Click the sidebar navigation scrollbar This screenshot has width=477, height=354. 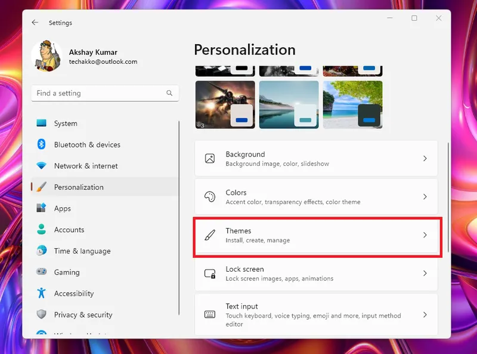click(x=179, y=218)
